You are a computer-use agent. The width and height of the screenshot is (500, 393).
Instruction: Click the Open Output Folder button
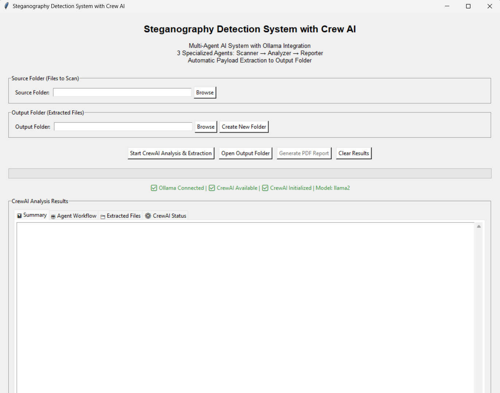coord(245,153)
